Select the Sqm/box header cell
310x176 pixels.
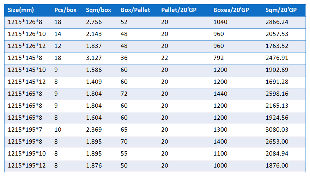pos(98,10)
